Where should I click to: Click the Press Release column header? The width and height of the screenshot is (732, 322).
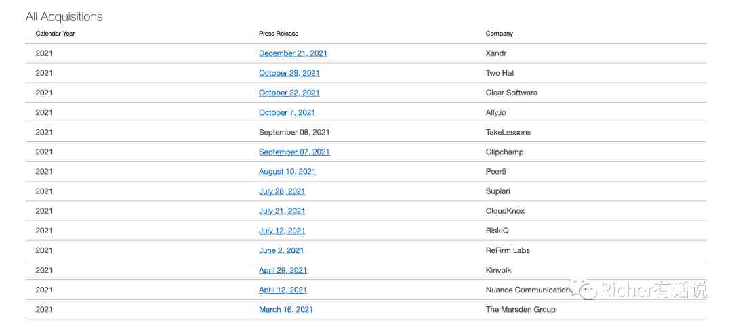click(x=279, y=34)
